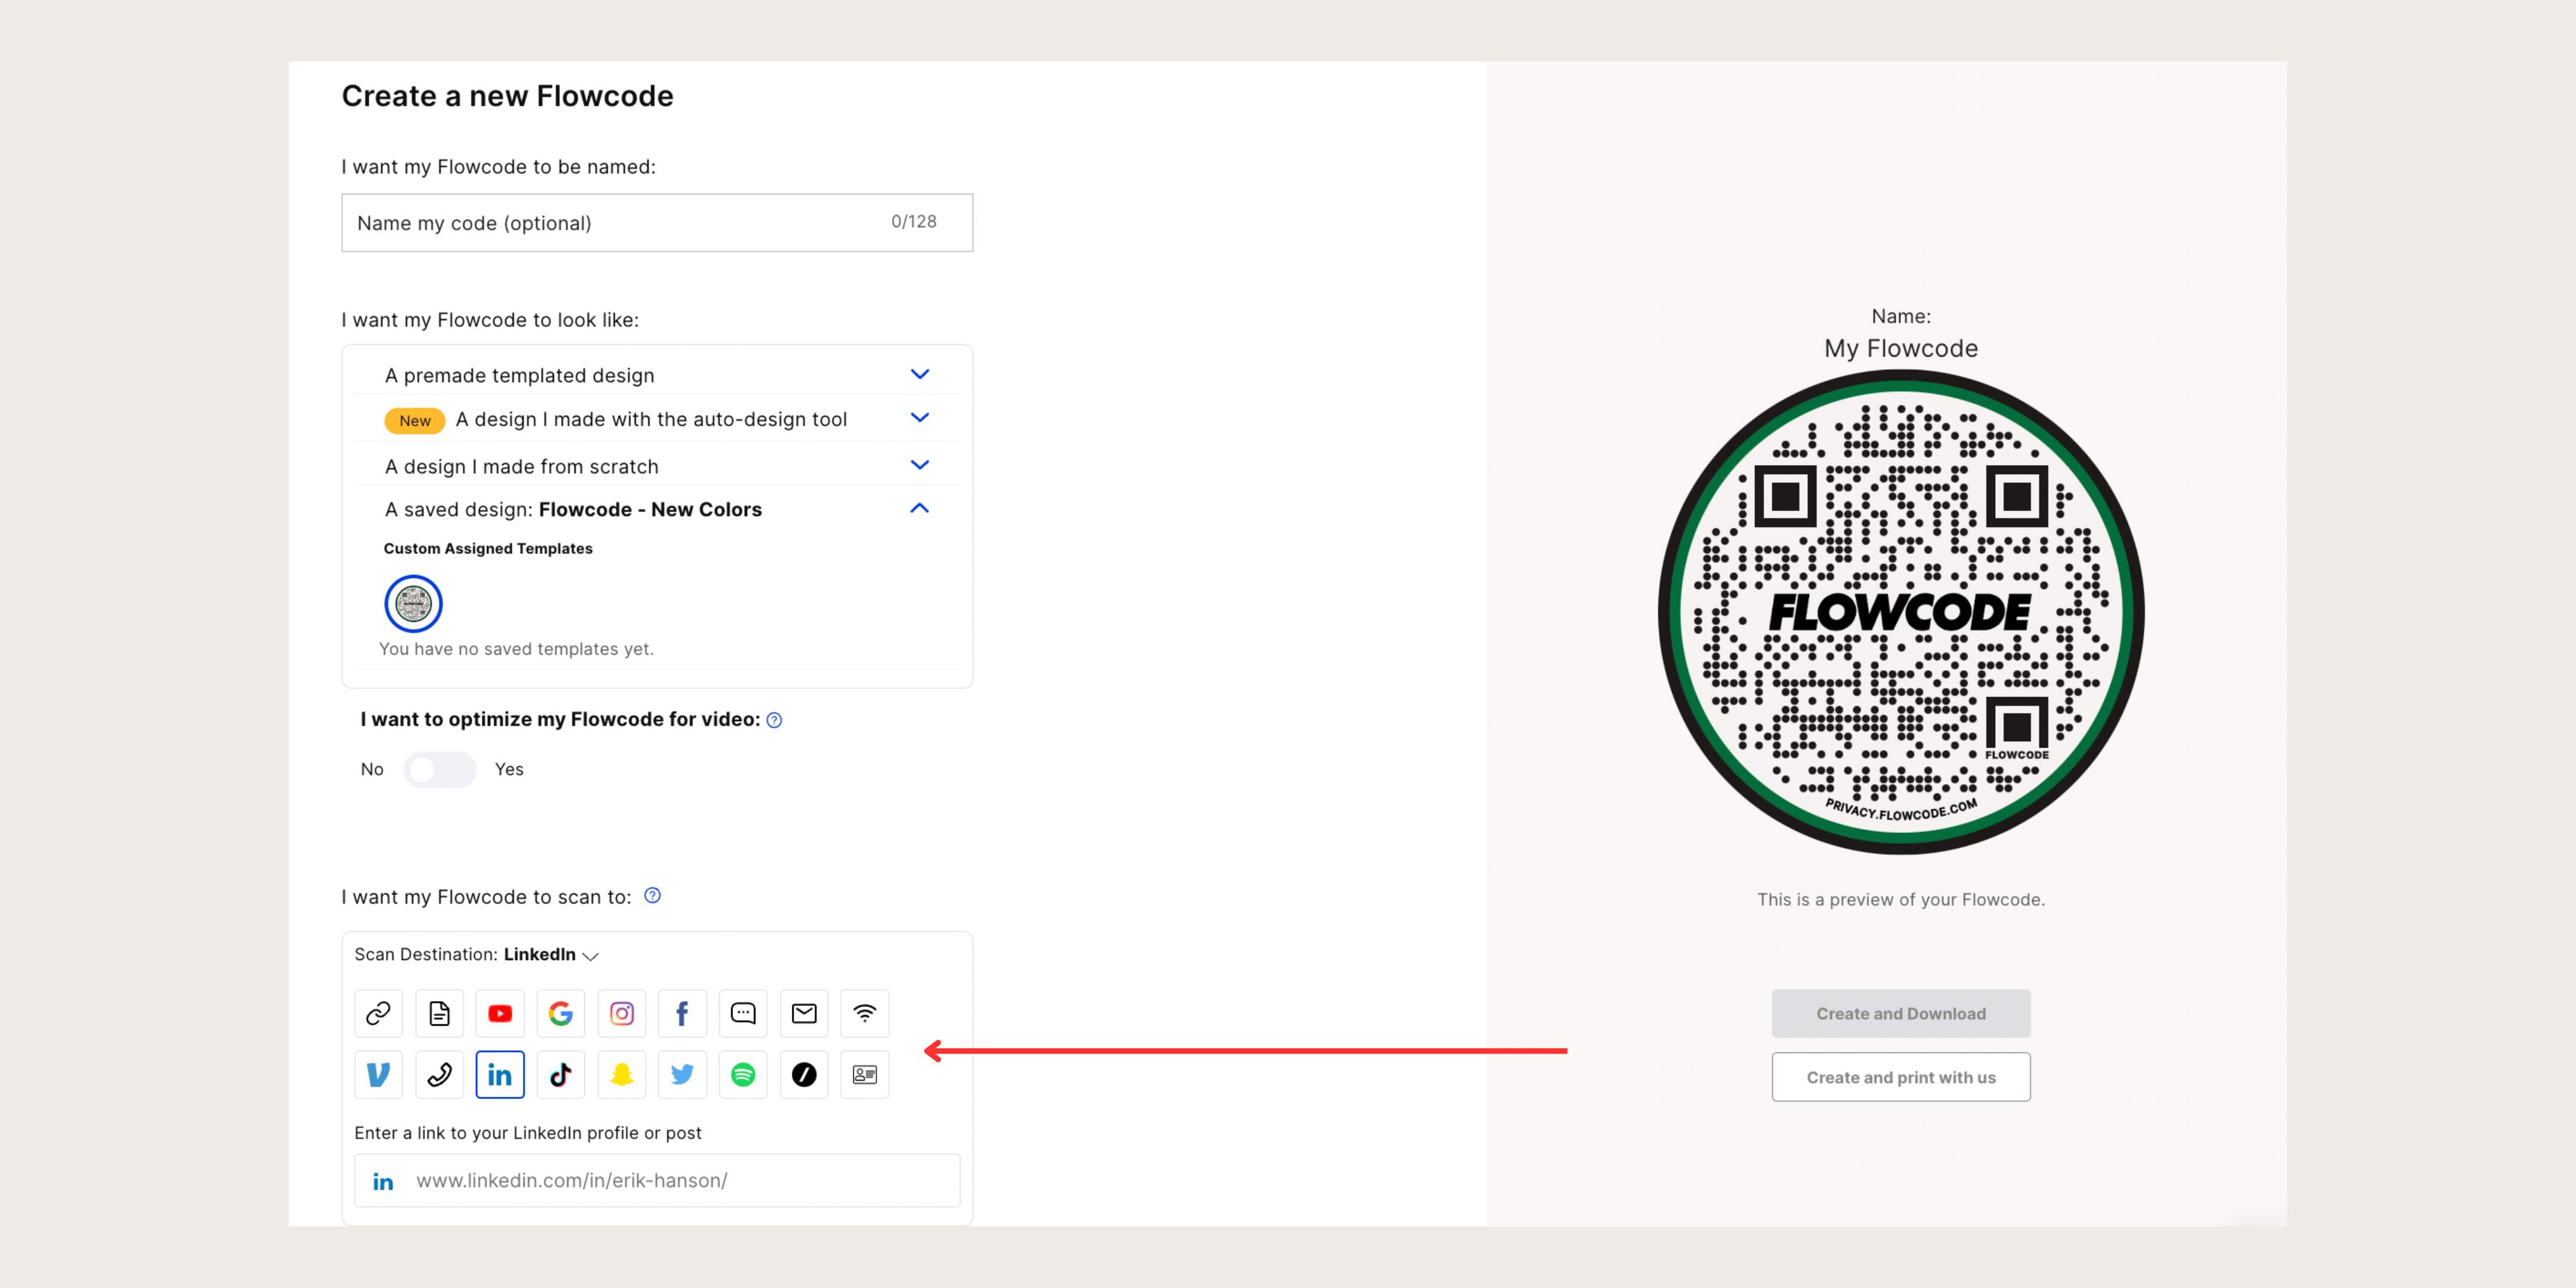Click Create and print with us
Image resolution: width=2576 pixels, height=1288 pixels.
[1901, 1077]
